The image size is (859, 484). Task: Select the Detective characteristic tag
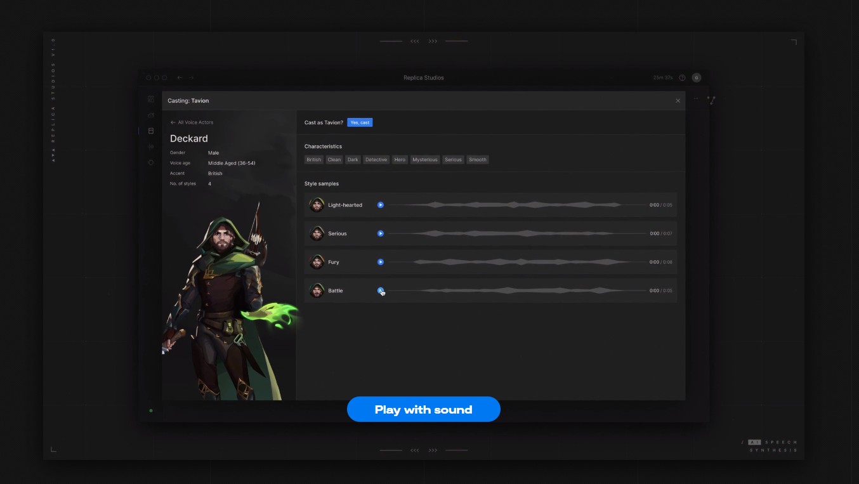click(x=376, y=160)
